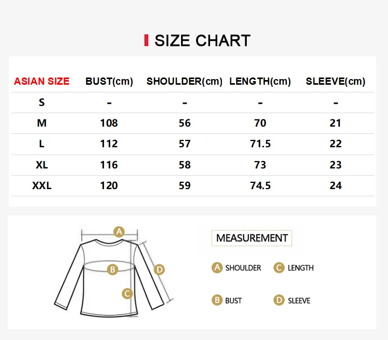Select the XXL size row label
Image resolution: width=388 pixels, height=340 pixels.
pos(42,186)
